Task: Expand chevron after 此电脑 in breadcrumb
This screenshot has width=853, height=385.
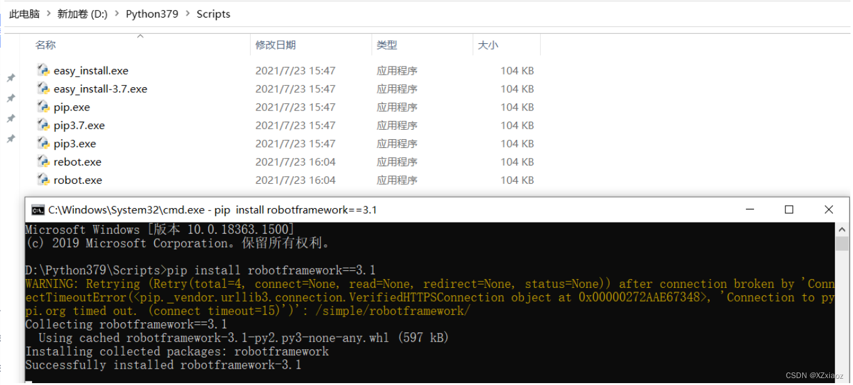Action: (x=48, y=14)
